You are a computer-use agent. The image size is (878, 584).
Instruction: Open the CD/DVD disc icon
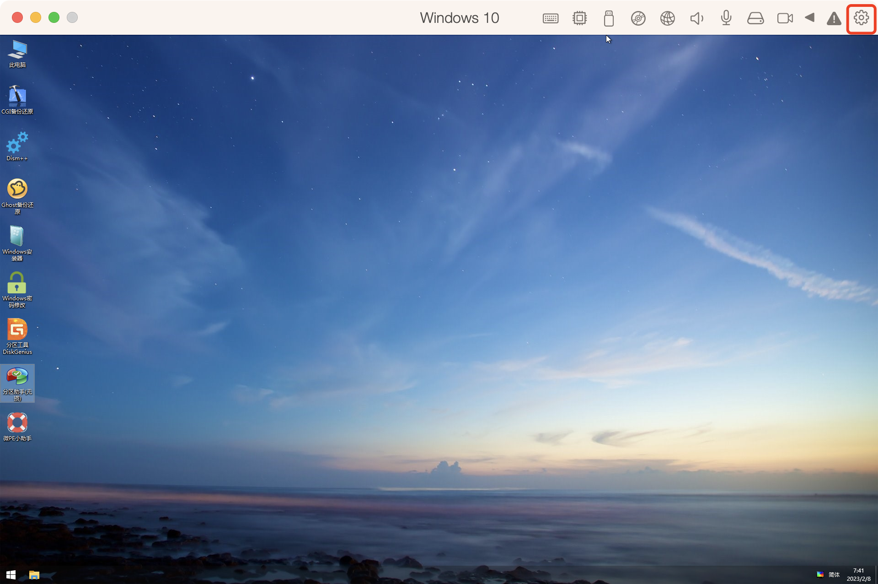tap(638, 18)
